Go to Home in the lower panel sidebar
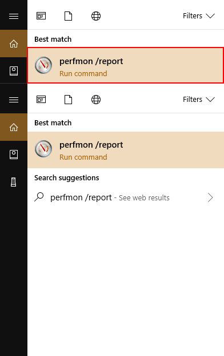224x356 pixels. click(14, 127)
